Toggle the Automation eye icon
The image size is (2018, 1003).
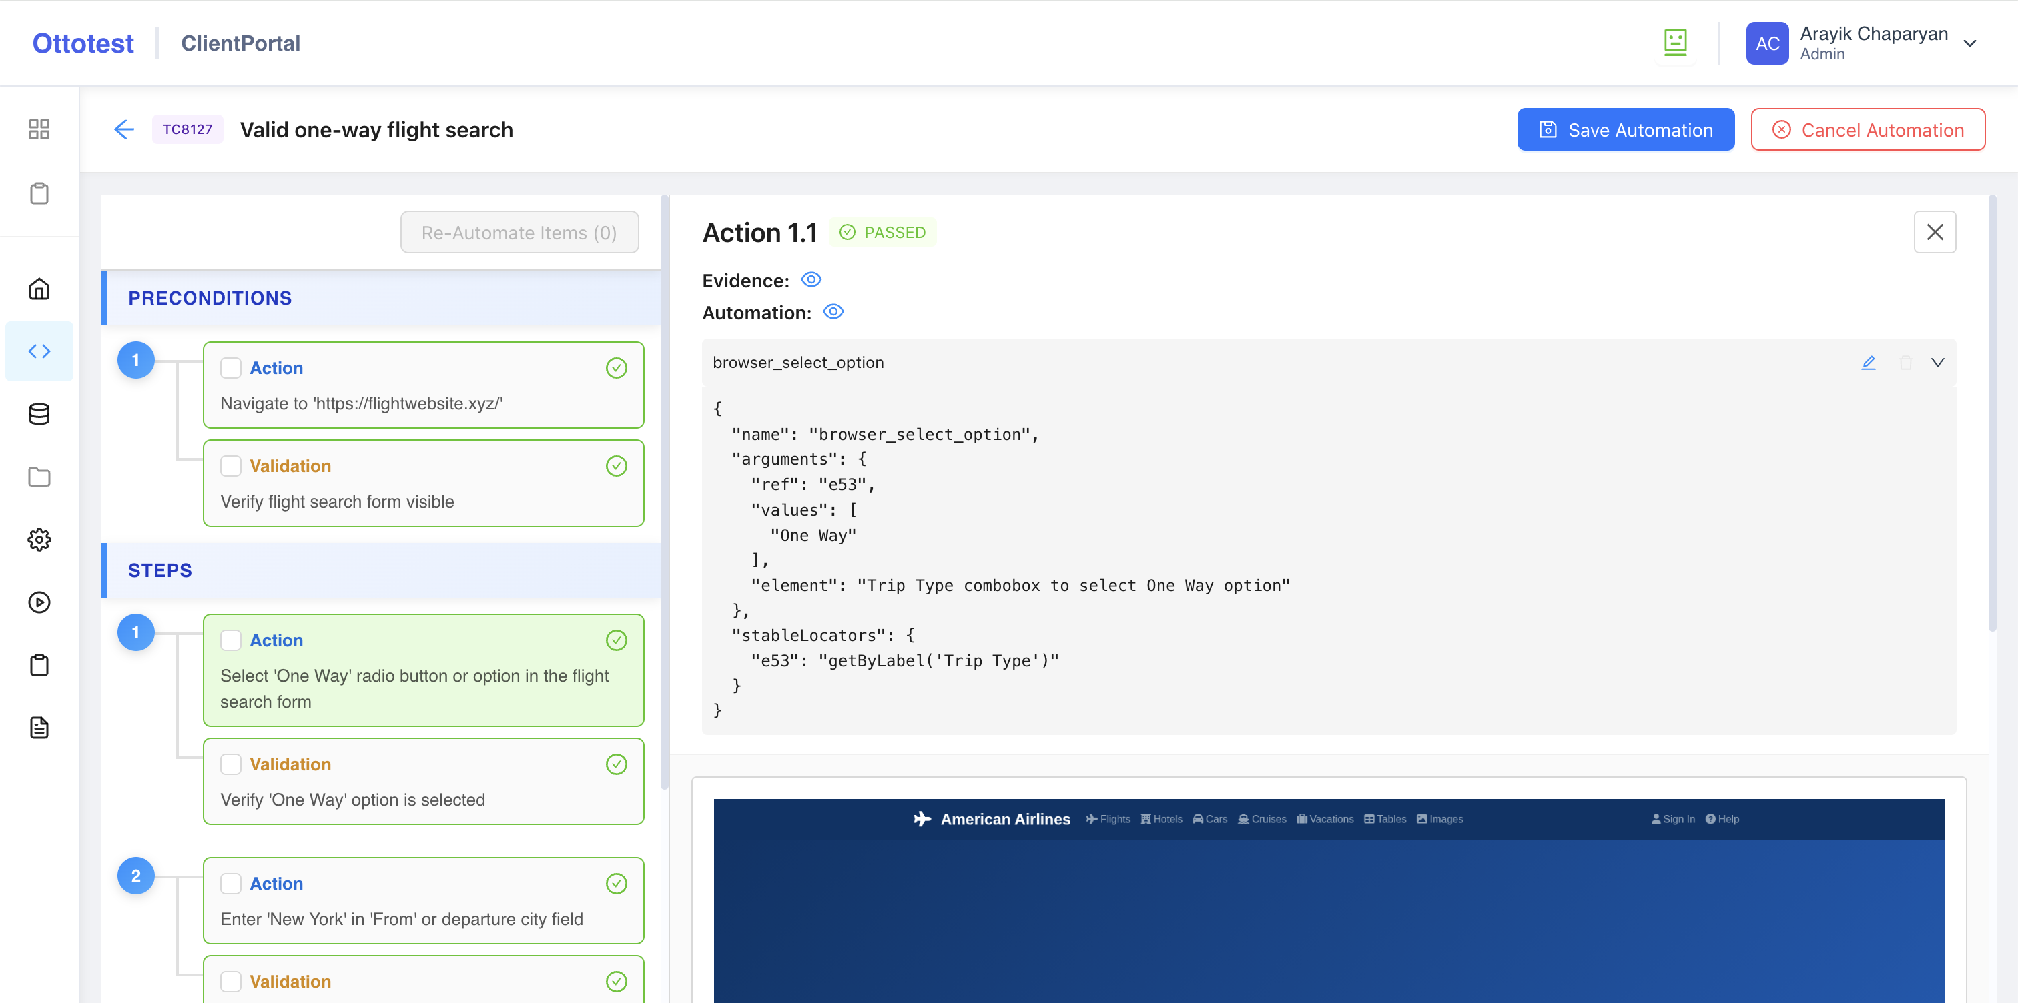[833, 311]
